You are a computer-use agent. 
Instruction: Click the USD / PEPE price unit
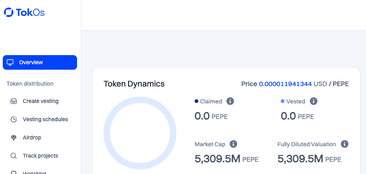(x=331, y=84)
